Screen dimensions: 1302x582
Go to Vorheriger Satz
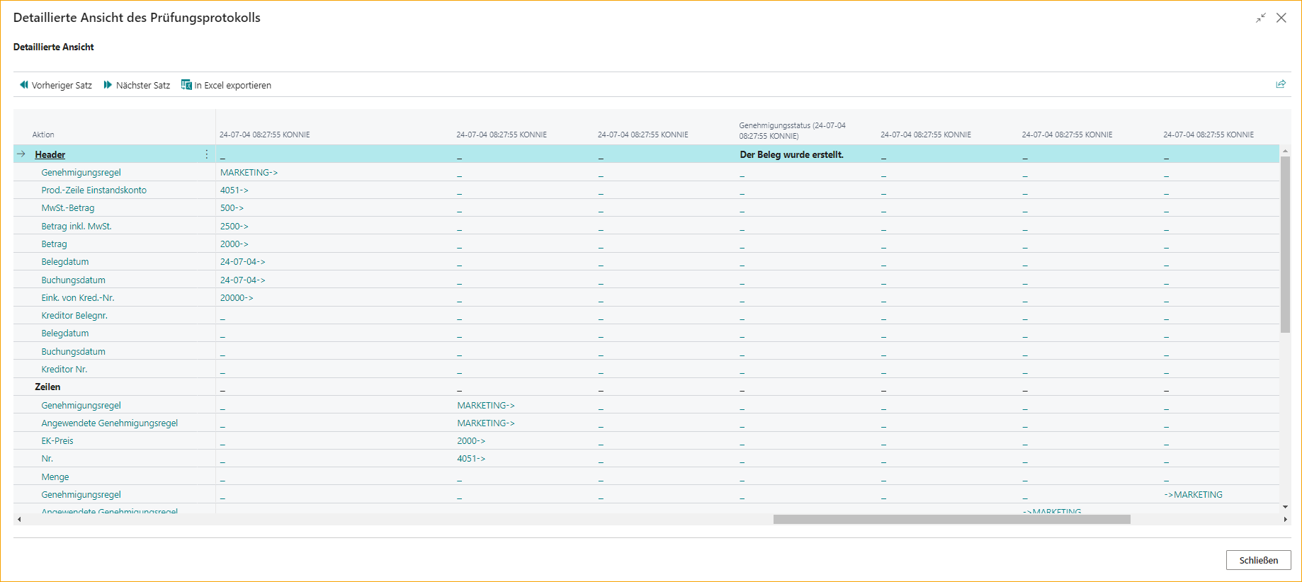click(x=55, y=85)
